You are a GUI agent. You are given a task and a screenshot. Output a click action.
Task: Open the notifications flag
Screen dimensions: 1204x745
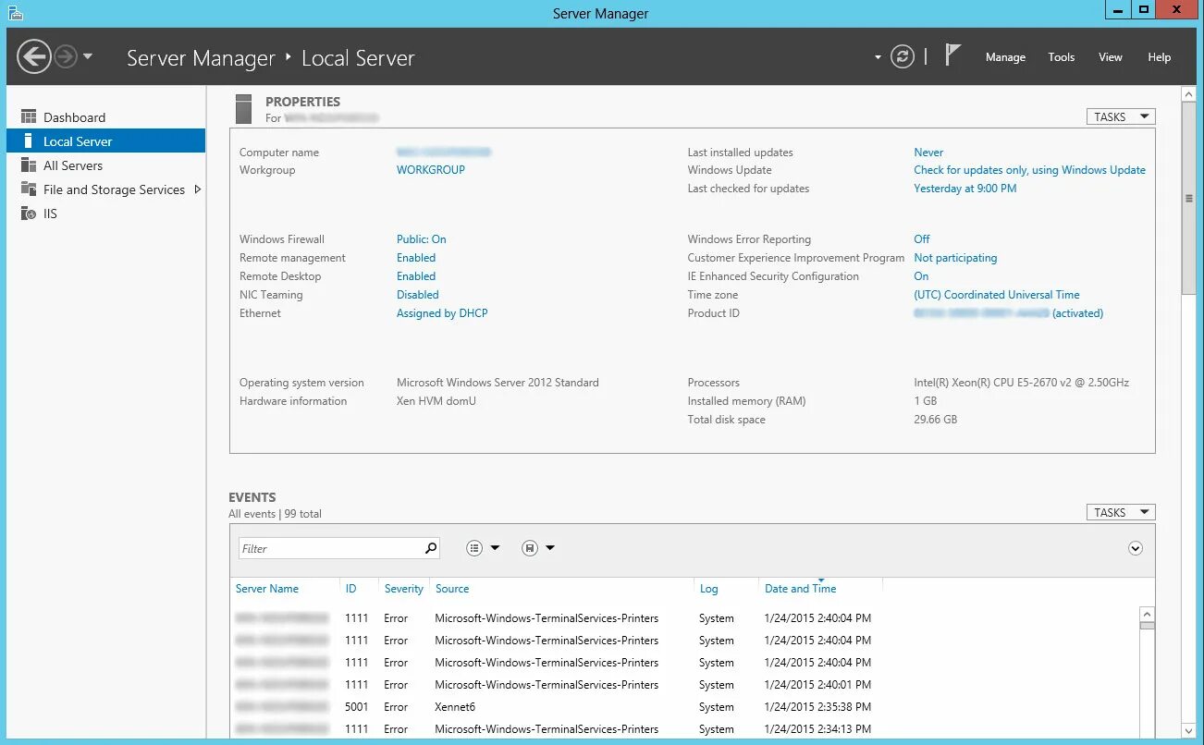coord(952,55)
